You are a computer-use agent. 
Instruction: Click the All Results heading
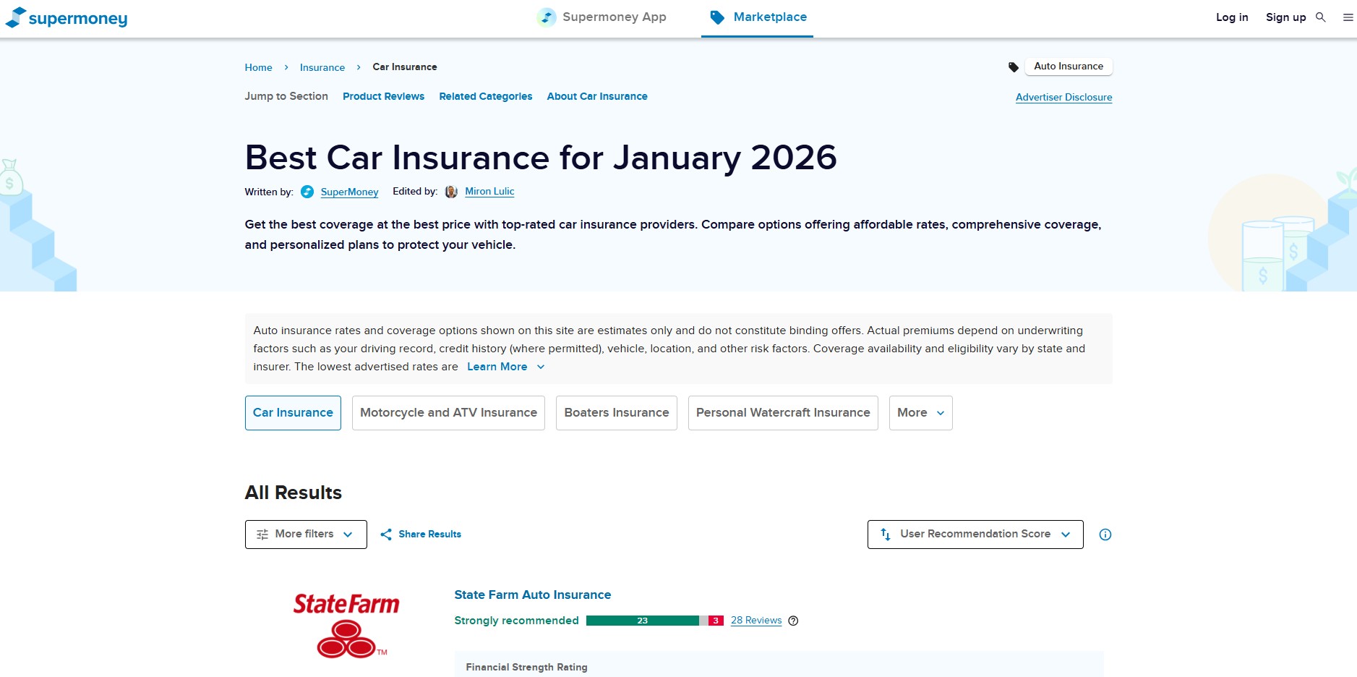(x=293, y=493)
